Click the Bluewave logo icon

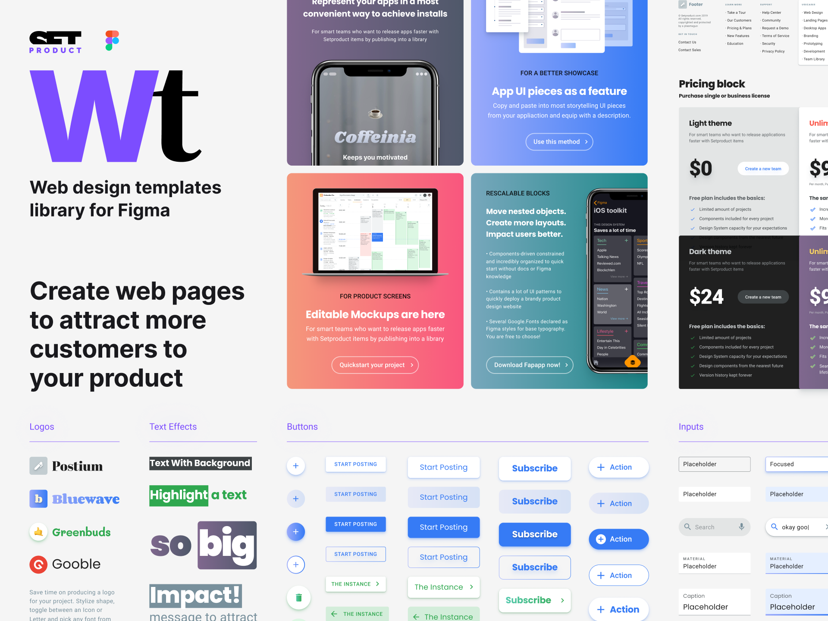point(38,499)
